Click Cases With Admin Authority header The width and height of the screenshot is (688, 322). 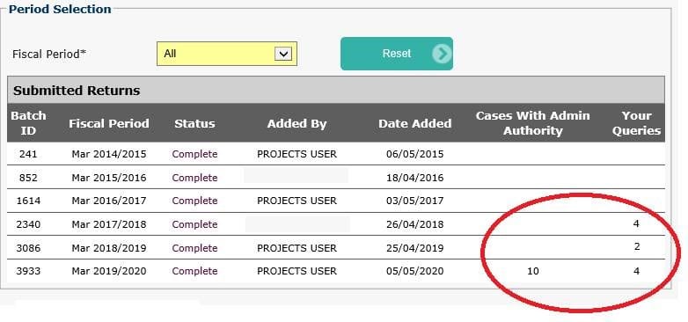click(532, 123)
